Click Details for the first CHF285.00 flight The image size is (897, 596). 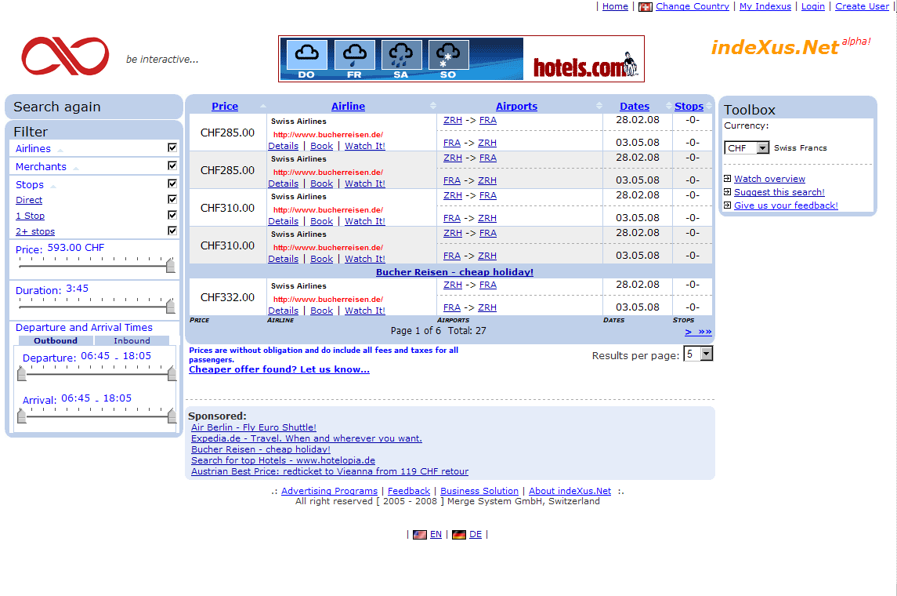point(283,146)
